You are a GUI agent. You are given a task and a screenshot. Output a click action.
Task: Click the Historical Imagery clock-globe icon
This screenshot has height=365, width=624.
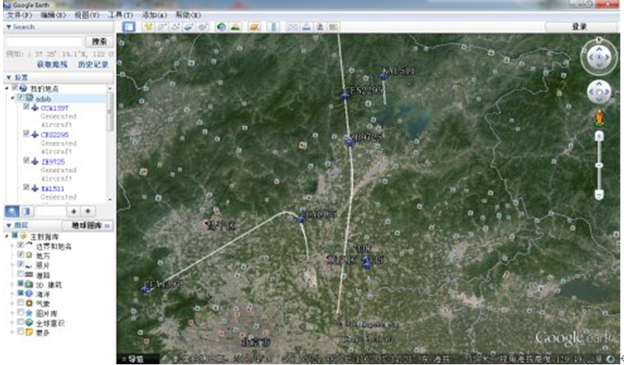tap(221, 27)
